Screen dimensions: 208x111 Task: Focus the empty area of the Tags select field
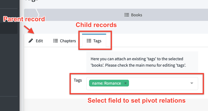point(158,83)
